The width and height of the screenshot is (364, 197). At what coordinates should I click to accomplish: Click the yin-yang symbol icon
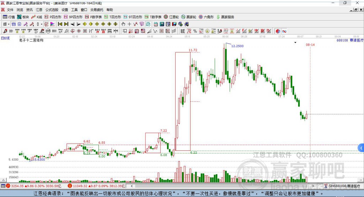point(278,31)
